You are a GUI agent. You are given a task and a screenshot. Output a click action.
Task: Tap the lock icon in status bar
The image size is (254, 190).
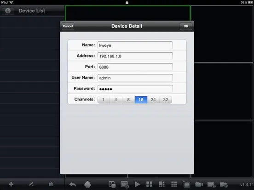click(x=127, y=2)
